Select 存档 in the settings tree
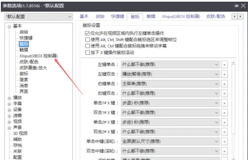 (18, 145)
